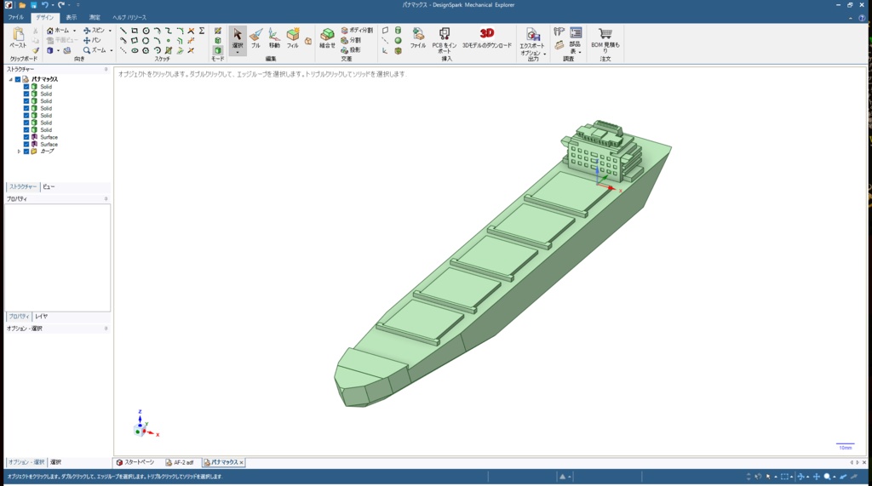872x486 pixels.
Task: Select the Point sketch tool
Action: 169,41
